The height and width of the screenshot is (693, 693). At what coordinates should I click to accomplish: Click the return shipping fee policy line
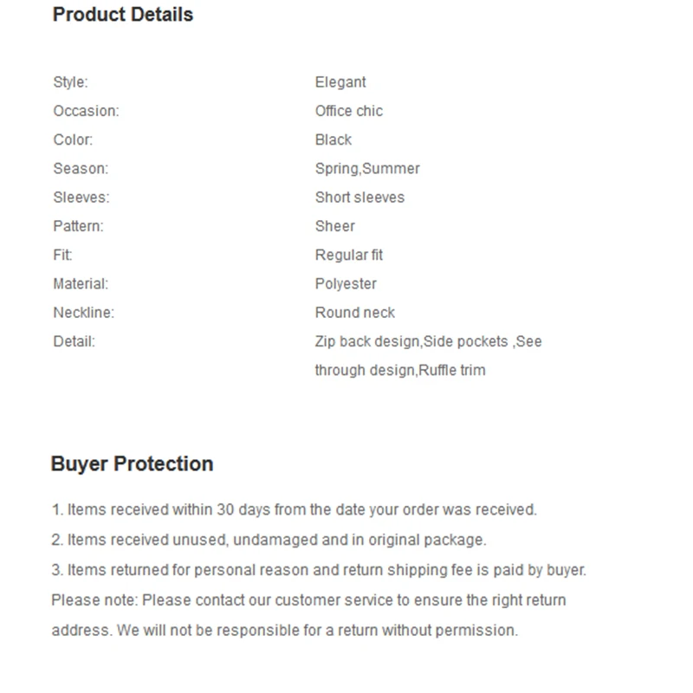319,570
